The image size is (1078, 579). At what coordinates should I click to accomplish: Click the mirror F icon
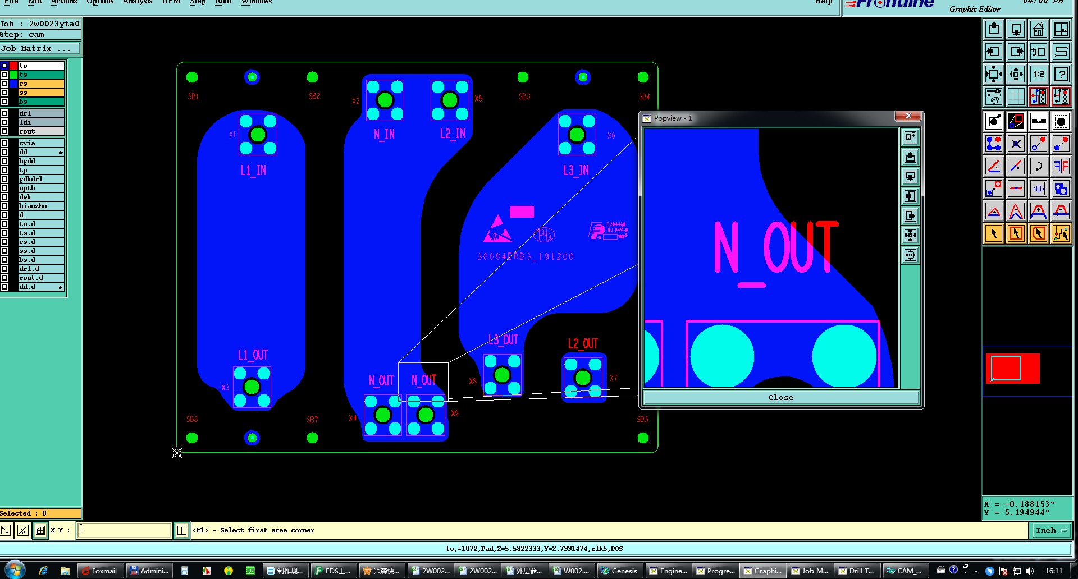[1061, 166]
